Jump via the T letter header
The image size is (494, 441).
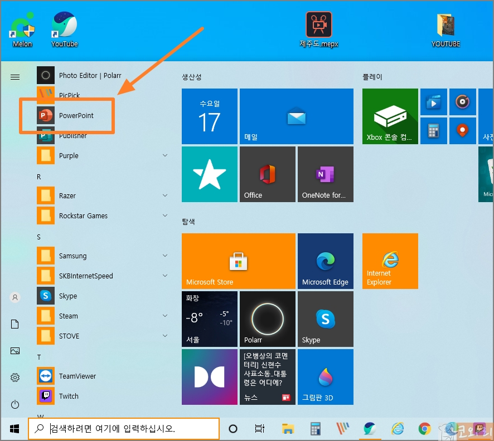39,357
